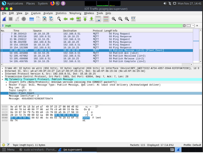Open the Telephony menu
The image size is (203, 153).
click(x=75, y=13)
